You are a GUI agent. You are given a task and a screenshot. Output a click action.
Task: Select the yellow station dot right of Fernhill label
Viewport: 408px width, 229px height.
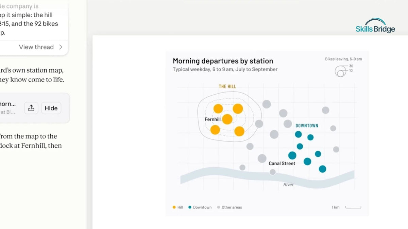point(227,119)
